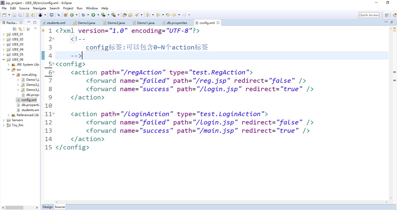Save the current file using the Save icon
The height and width of the screenshot is (210, 397).
coord(14,15)
